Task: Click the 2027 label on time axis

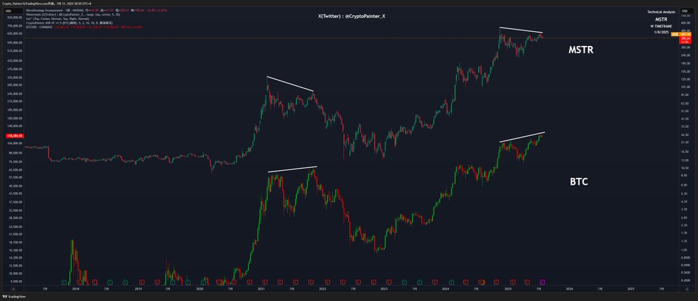Action: pyautogui.click(x=630, y=289)
